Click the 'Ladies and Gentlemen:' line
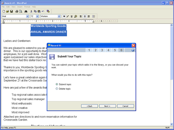Screen dimensions: 174x130 coord(17,41)
